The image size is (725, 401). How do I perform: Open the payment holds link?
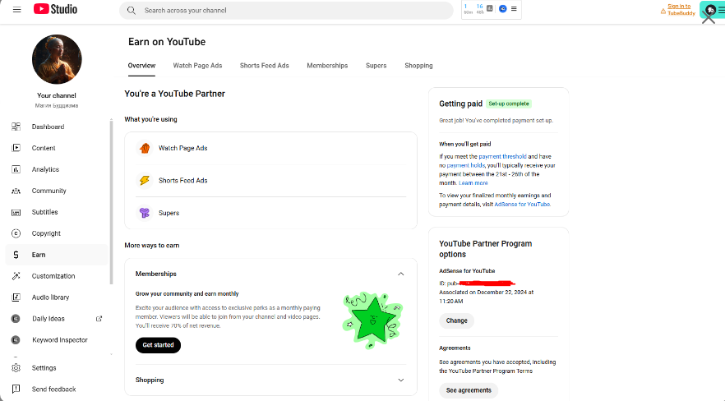465,165
